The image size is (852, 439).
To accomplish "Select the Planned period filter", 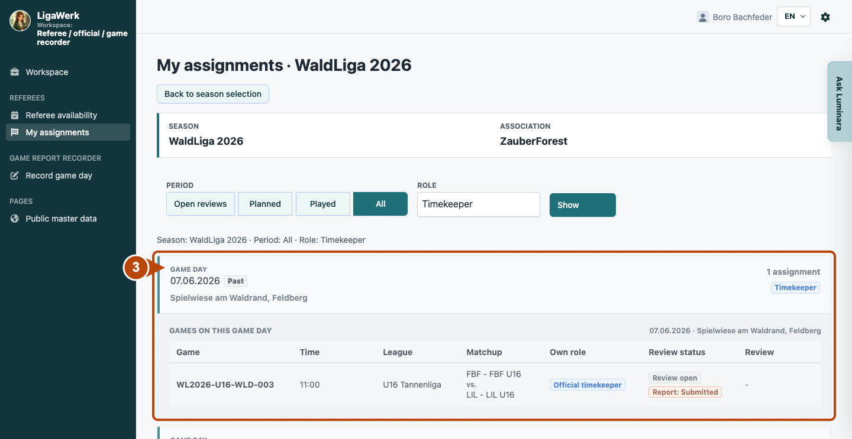I will (265, 204).
